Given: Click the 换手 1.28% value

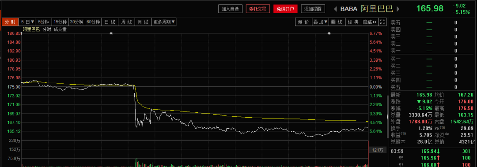Looking at the screenshot, I should (x=426, y=128).
